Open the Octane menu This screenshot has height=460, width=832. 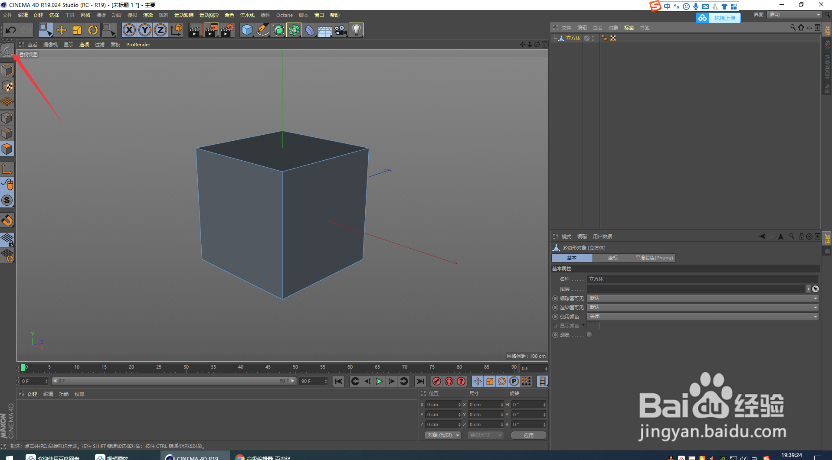pos(285,15)
